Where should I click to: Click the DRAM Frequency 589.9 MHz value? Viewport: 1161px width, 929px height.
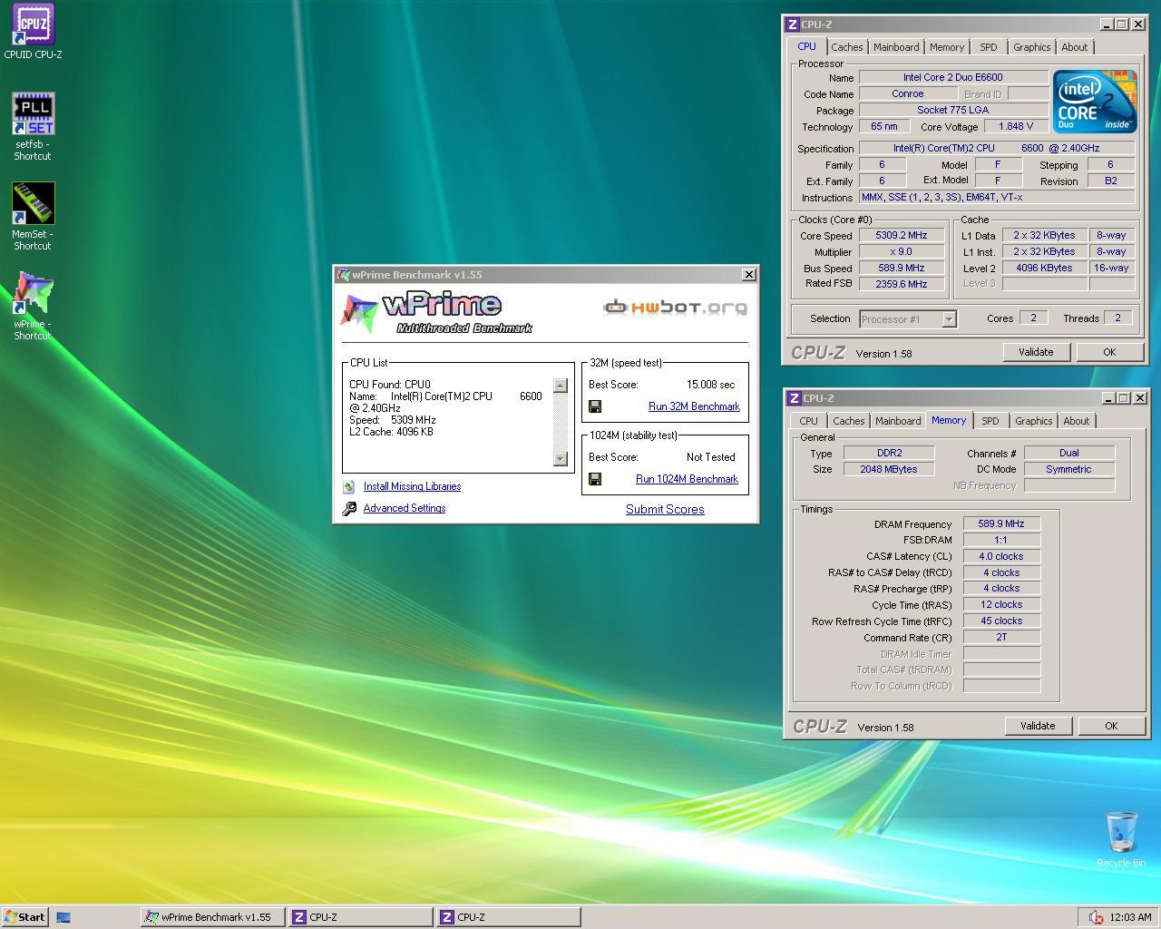click(1001, 524)
